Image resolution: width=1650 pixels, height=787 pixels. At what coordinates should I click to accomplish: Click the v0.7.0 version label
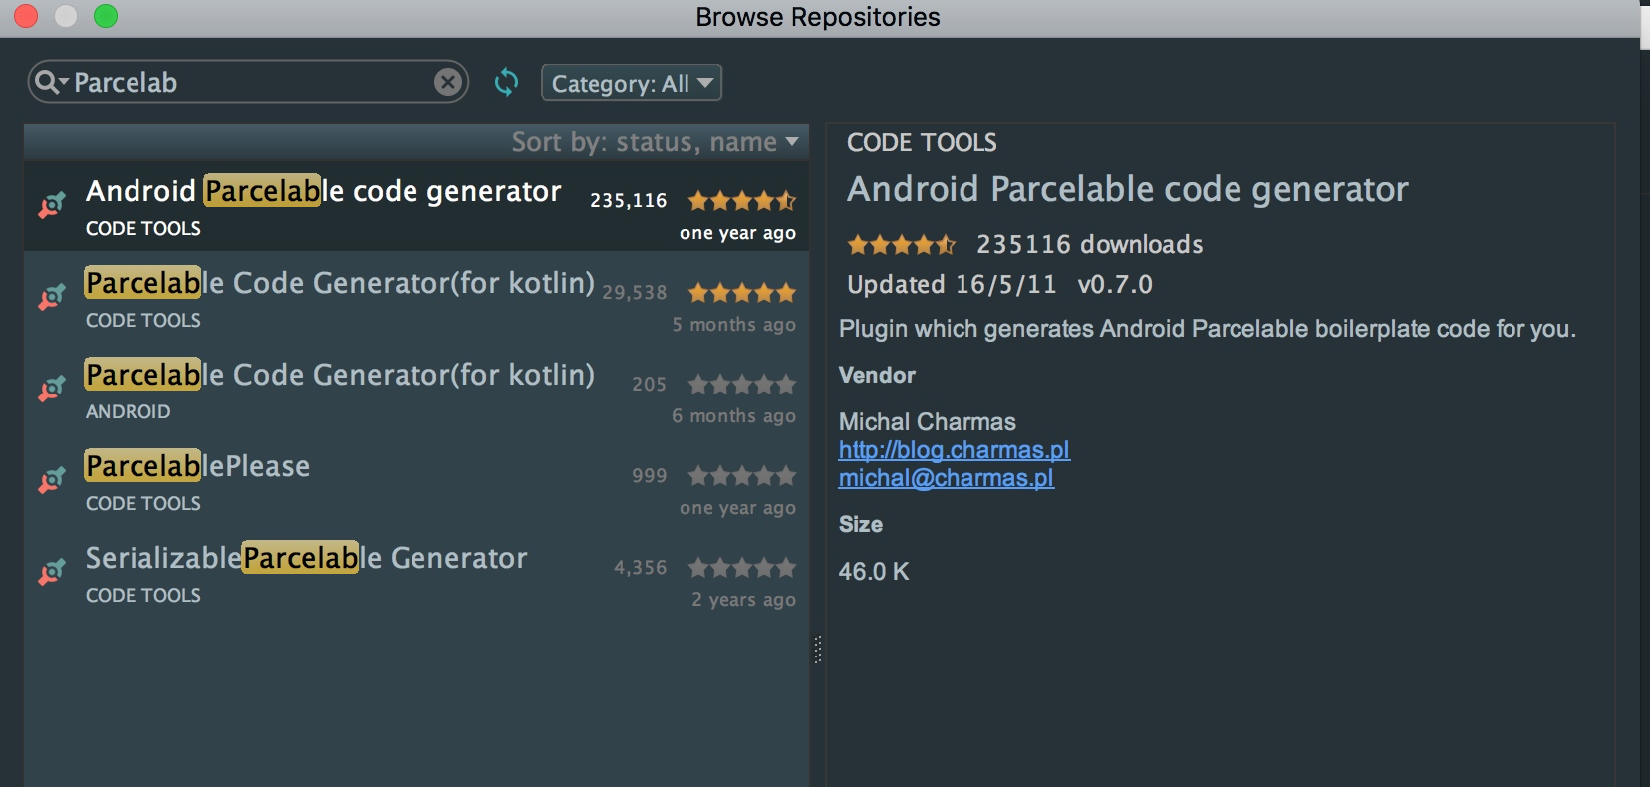pyautogui.click(x=1115, y=285)
